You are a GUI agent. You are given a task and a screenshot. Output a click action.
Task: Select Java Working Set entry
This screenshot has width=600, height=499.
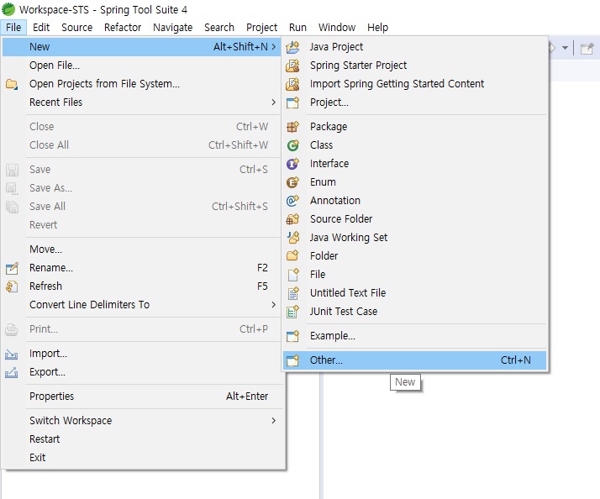click(x=415, y=237)
